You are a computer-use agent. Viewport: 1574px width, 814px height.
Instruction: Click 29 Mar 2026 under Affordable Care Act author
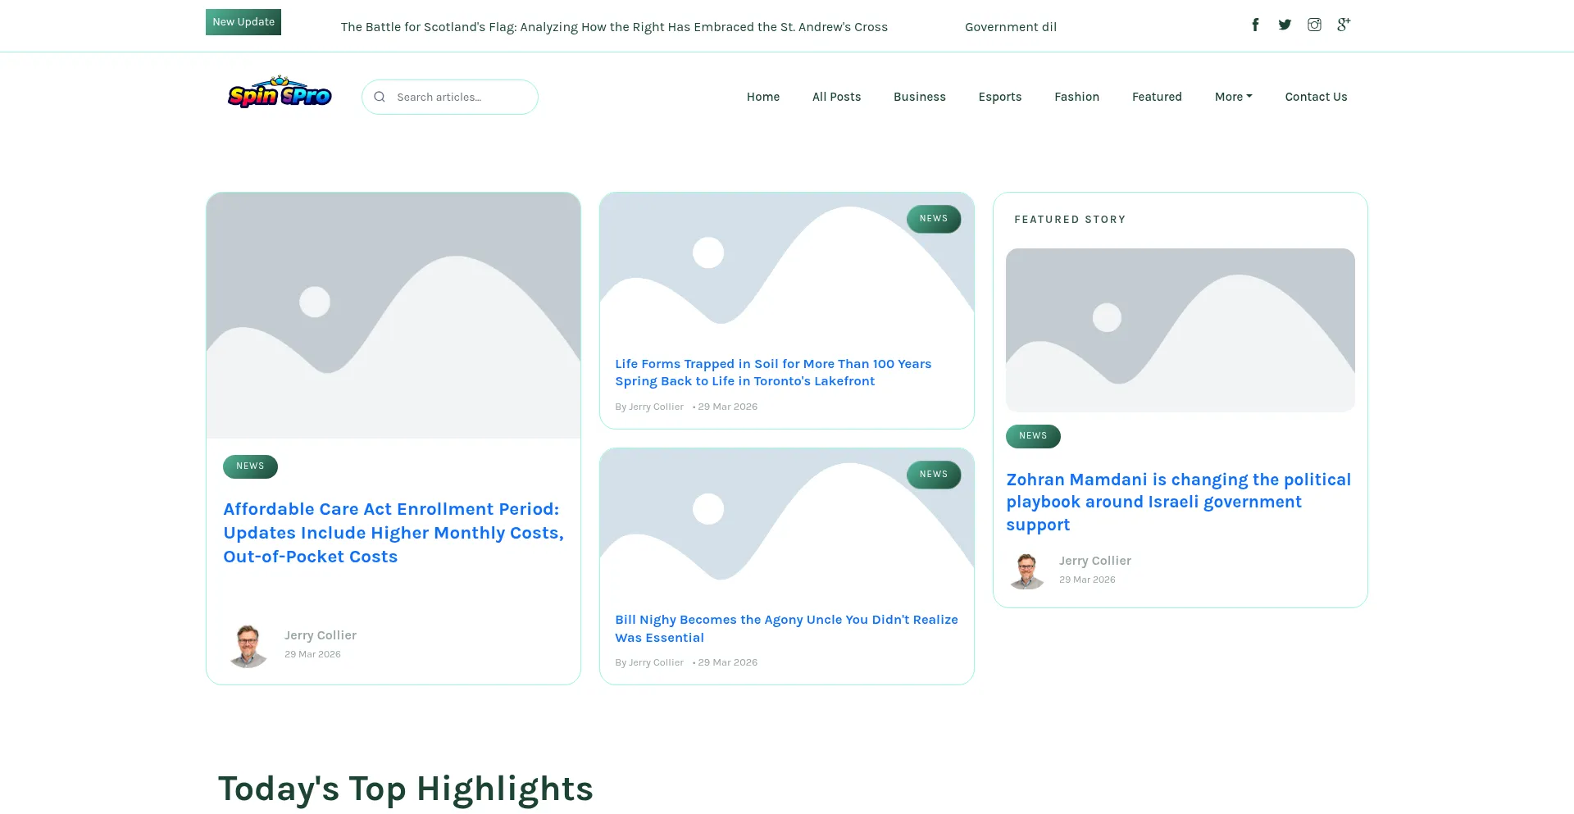(312, 654)
